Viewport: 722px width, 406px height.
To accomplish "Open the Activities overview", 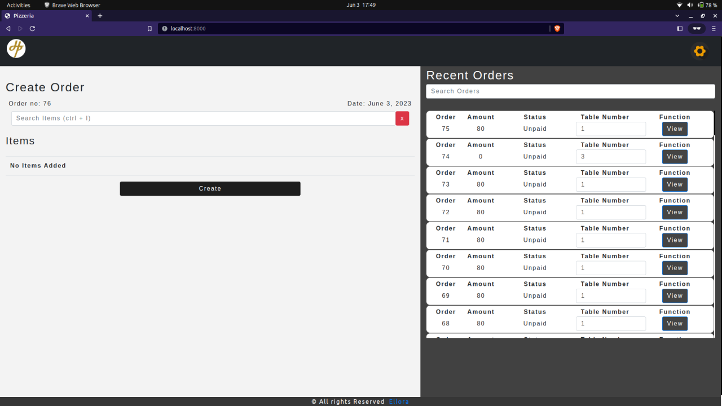I will click(19, 5).
